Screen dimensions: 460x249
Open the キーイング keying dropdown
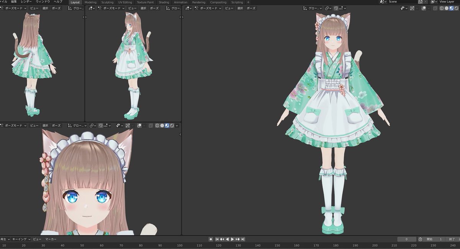click(21, 239)
